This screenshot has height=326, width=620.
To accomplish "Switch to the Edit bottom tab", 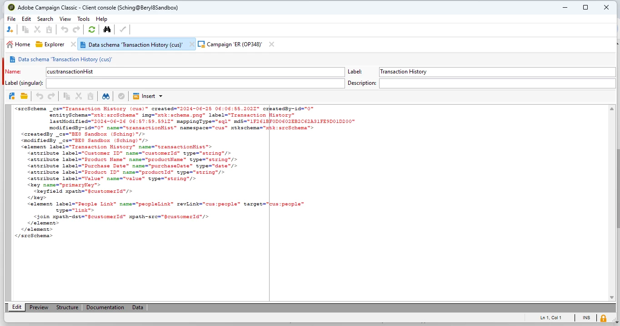I will (17, 307).
